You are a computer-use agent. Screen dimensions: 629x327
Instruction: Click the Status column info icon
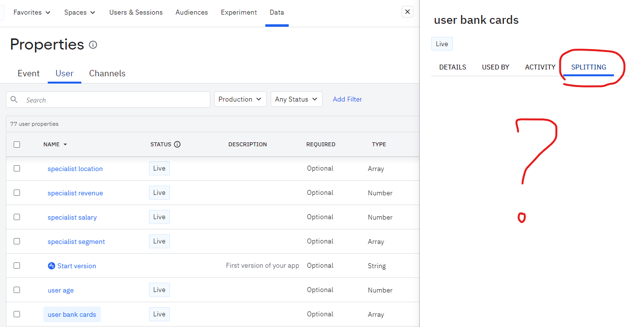click(177, 144)
